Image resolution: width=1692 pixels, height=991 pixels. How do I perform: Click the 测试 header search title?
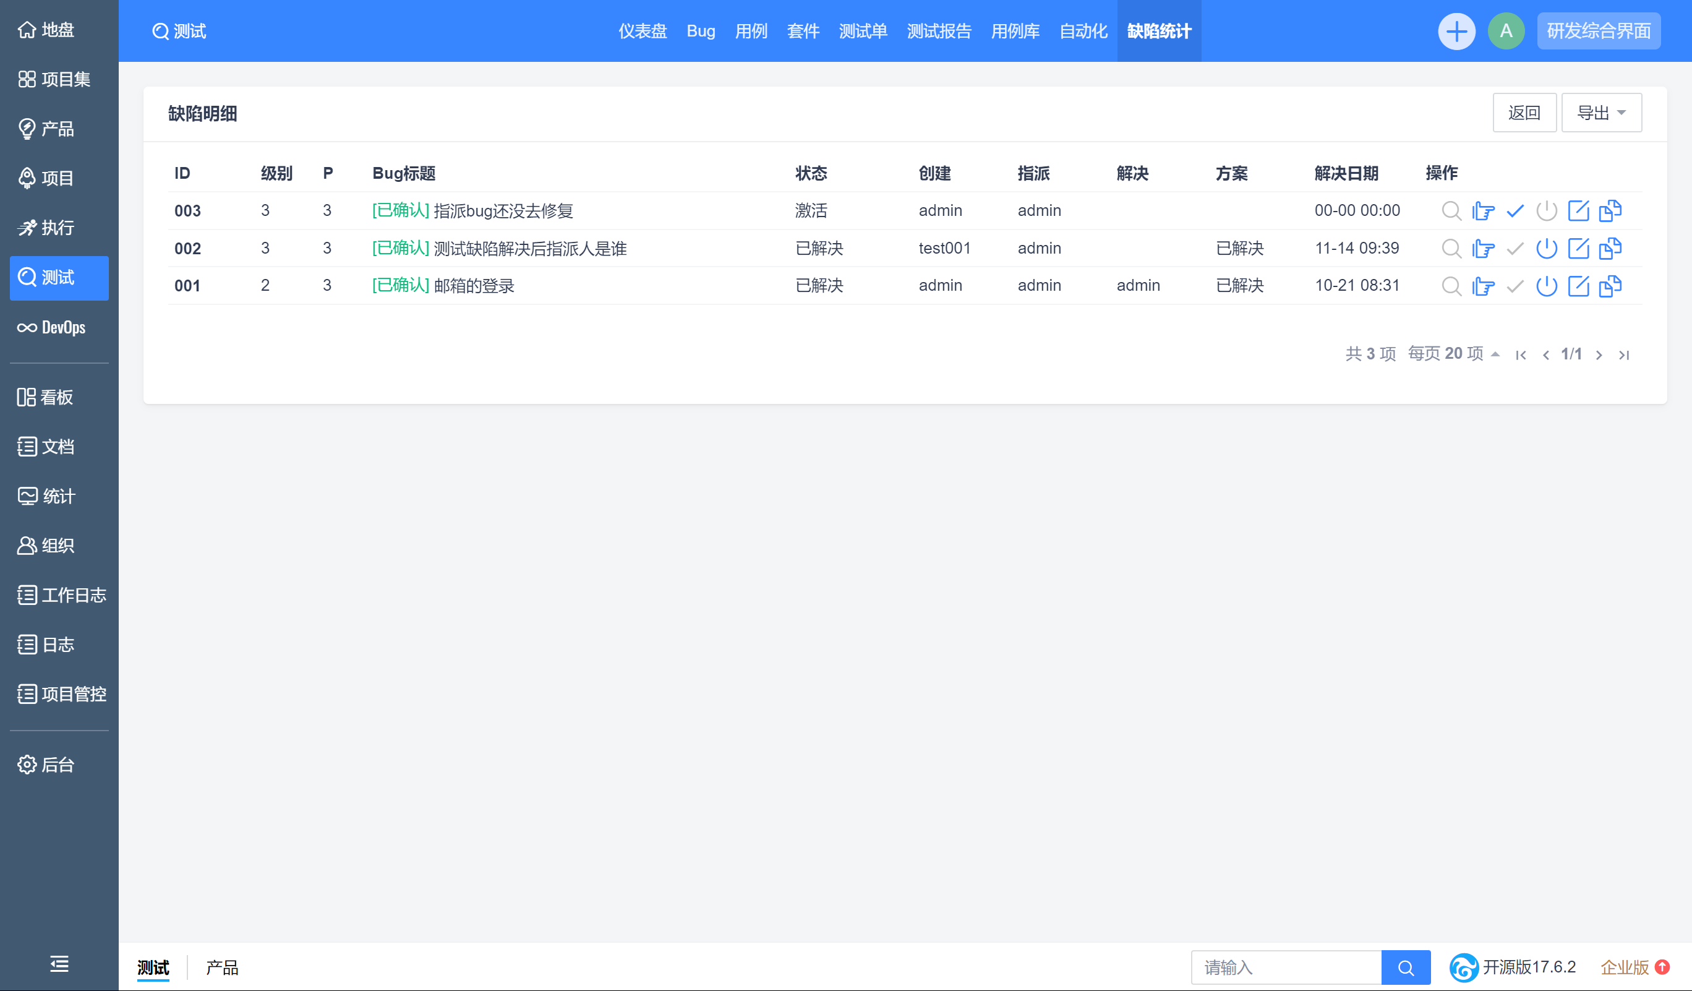click(179, 31)
